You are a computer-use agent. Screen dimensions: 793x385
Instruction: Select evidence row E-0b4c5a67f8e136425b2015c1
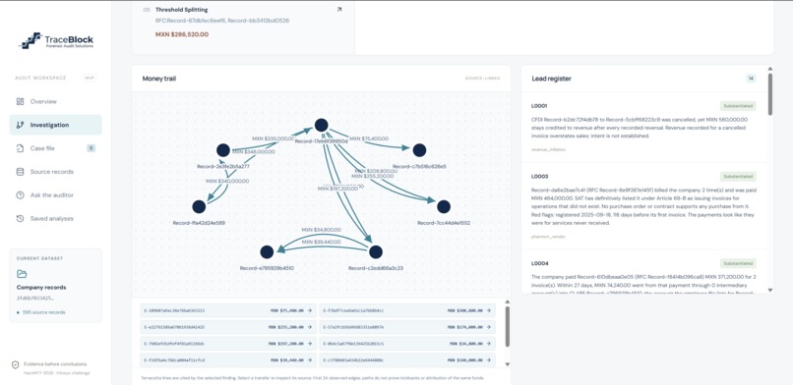407,344
